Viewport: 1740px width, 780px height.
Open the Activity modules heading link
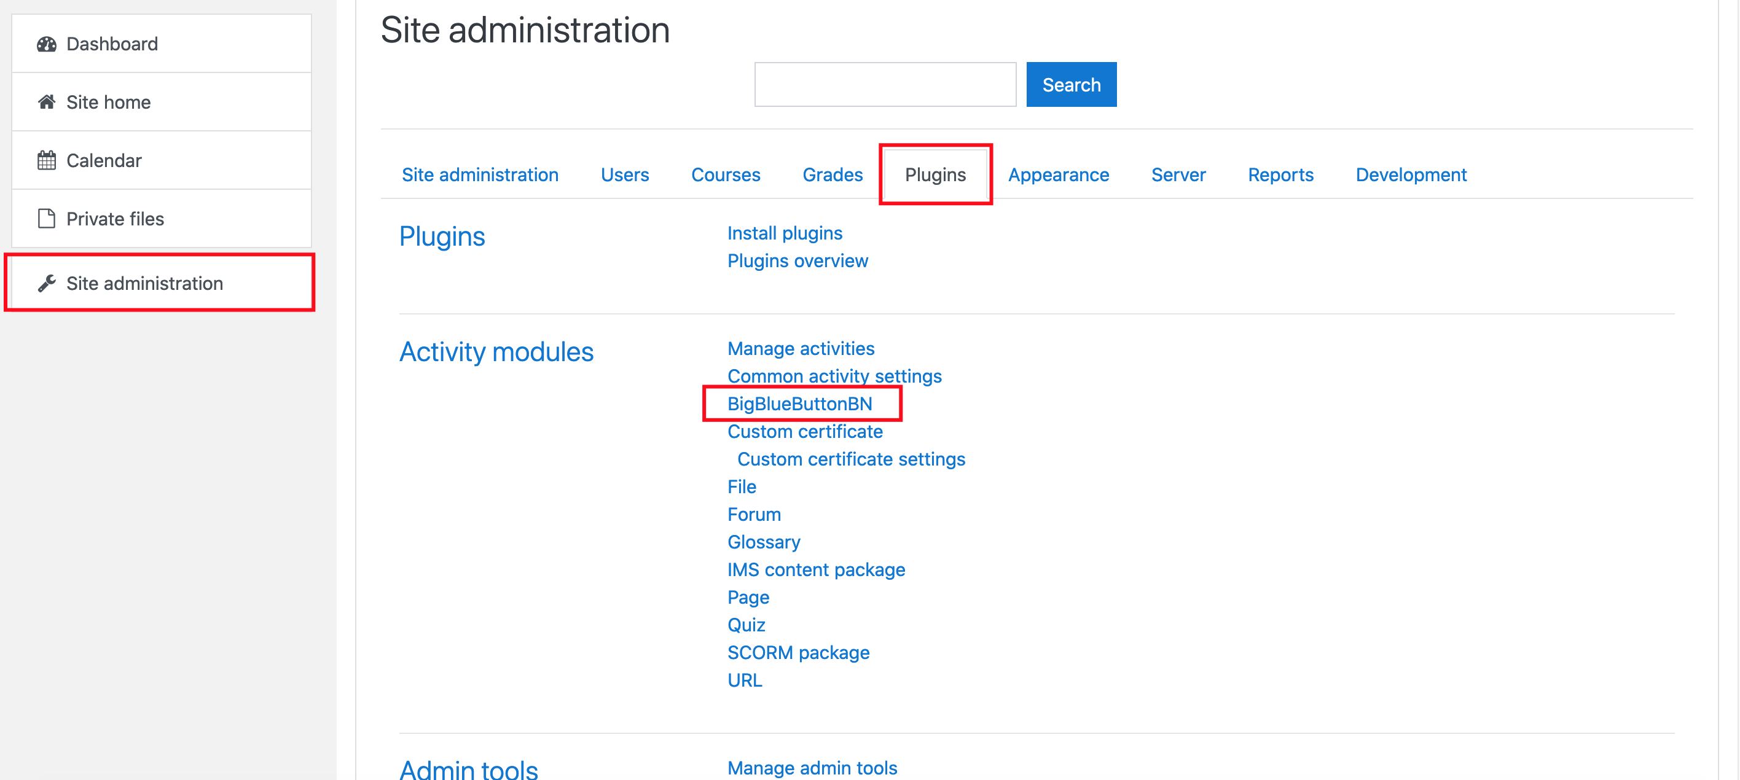tap(496, 352)
